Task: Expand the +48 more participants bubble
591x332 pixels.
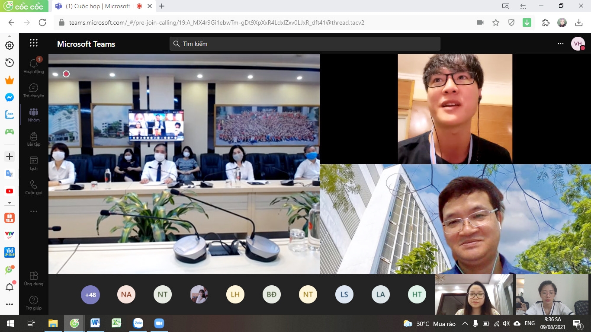Action: (90, 295)
